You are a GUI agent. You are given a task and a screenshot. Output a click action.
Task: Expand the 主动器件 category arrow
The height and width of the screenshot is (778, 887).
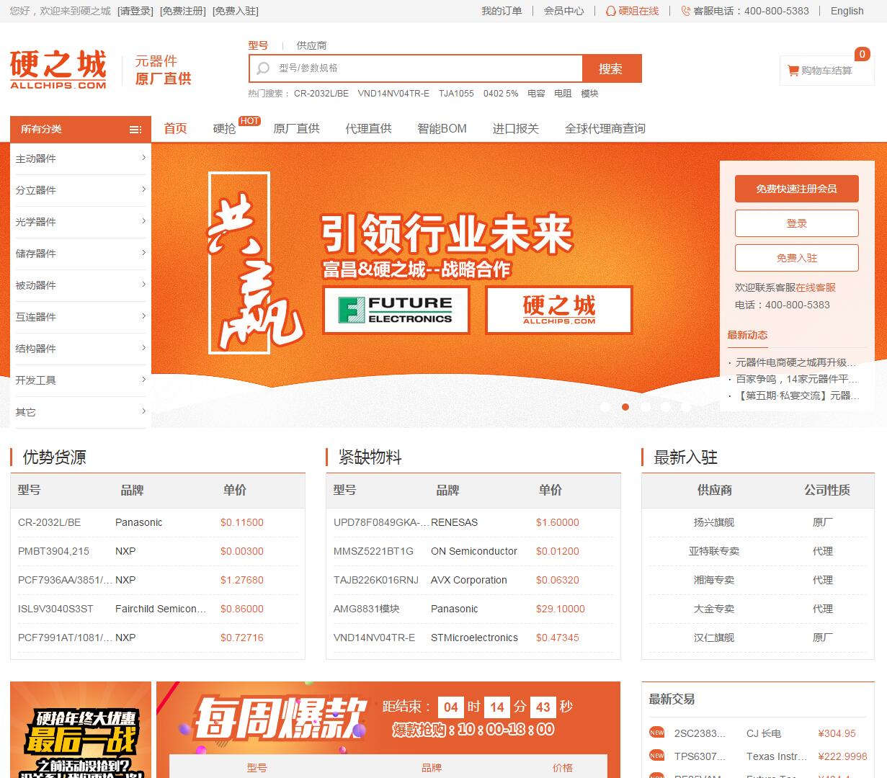pyautogui.click(x=143, y=158)
